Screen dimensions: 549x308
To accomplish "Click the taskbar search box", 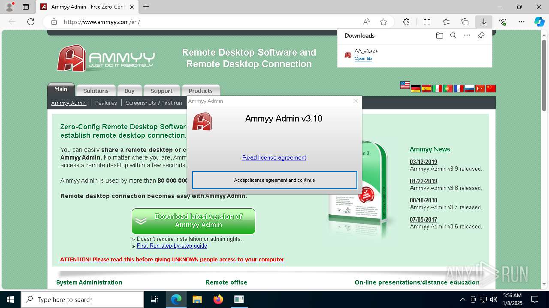I will coord(82,299).
